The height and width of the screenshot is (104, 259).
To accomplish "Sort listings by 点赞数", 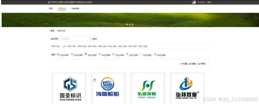I will click(202, 64).
